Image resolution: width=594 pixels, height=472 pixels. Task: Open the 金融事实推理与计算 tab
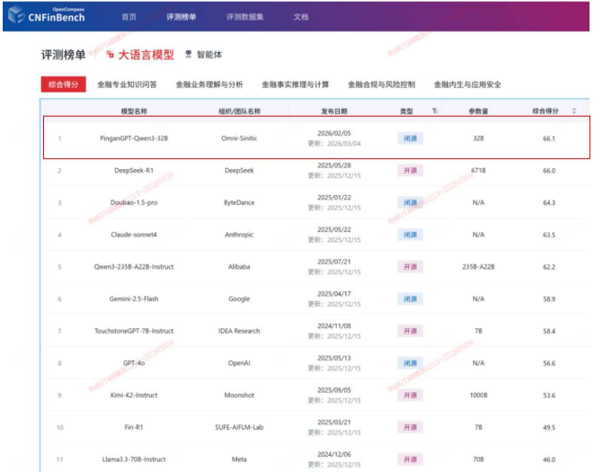(296, 85)
